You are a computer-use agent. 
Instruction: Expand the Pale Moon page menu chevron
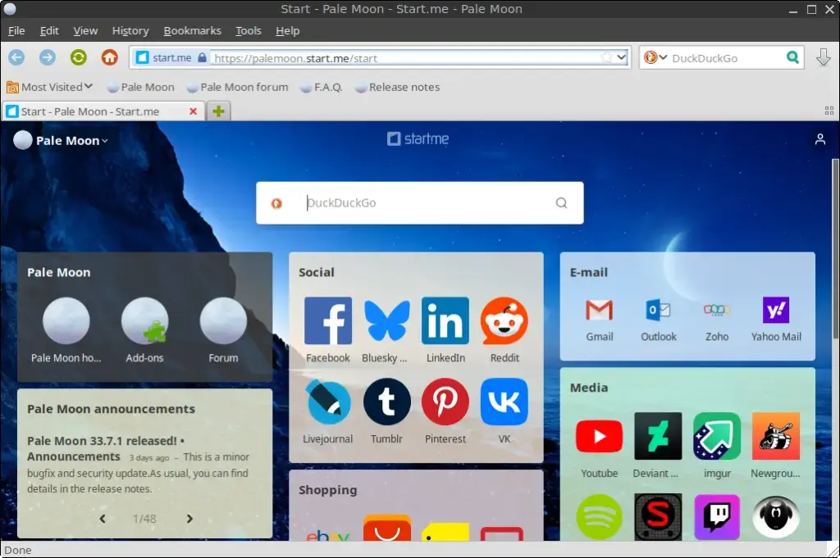105,141
